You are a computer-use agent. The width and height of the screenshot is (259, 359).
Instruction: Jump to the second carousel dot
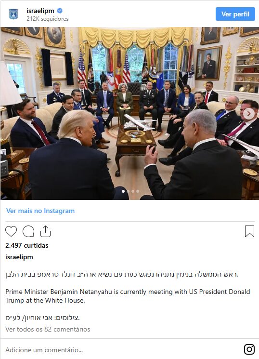coord(128,191)
